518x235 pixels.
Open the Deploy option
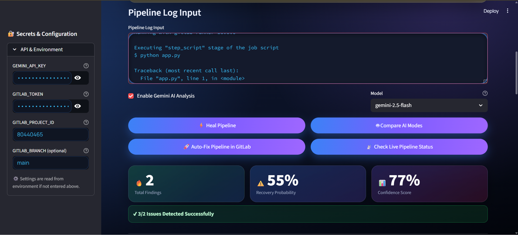click(x=491, y=11)
